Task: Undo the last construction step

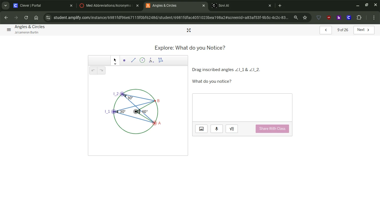Action: pyautogui.click(x=93, y=70)
